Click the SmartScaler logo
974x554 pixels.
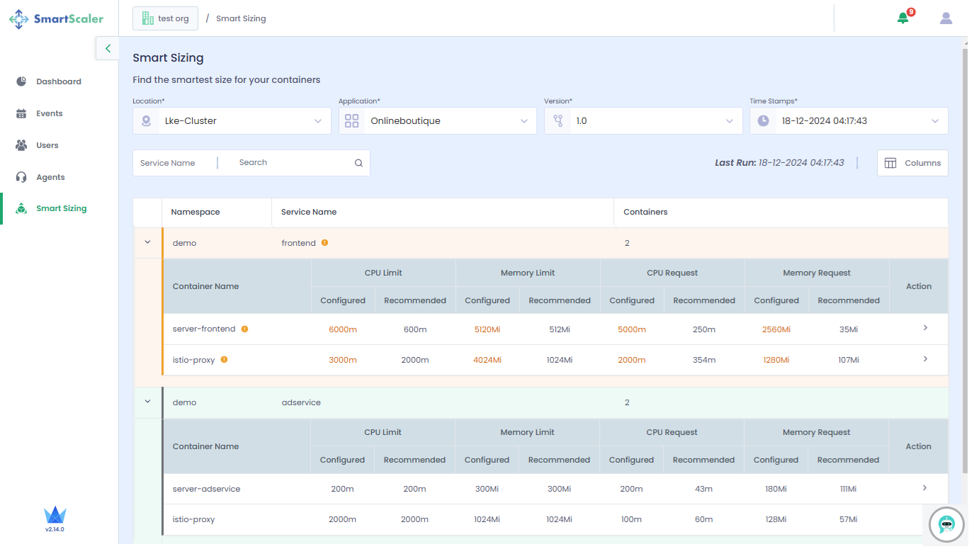pyautogui.click(x=56, y=19)
